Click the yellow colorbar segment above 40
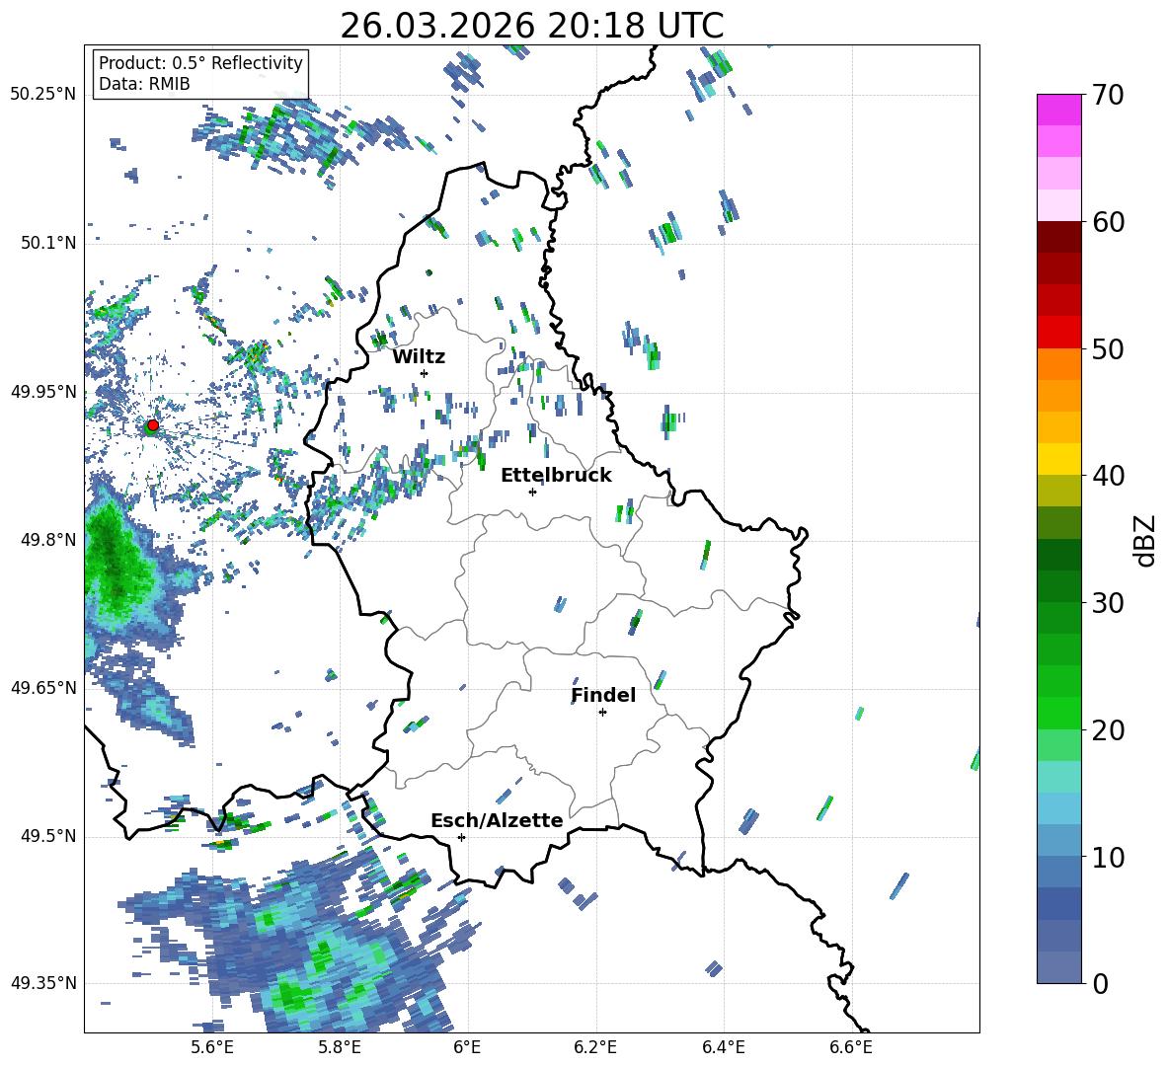Screen dimensions: 1169x1067 pos(1058,459)
